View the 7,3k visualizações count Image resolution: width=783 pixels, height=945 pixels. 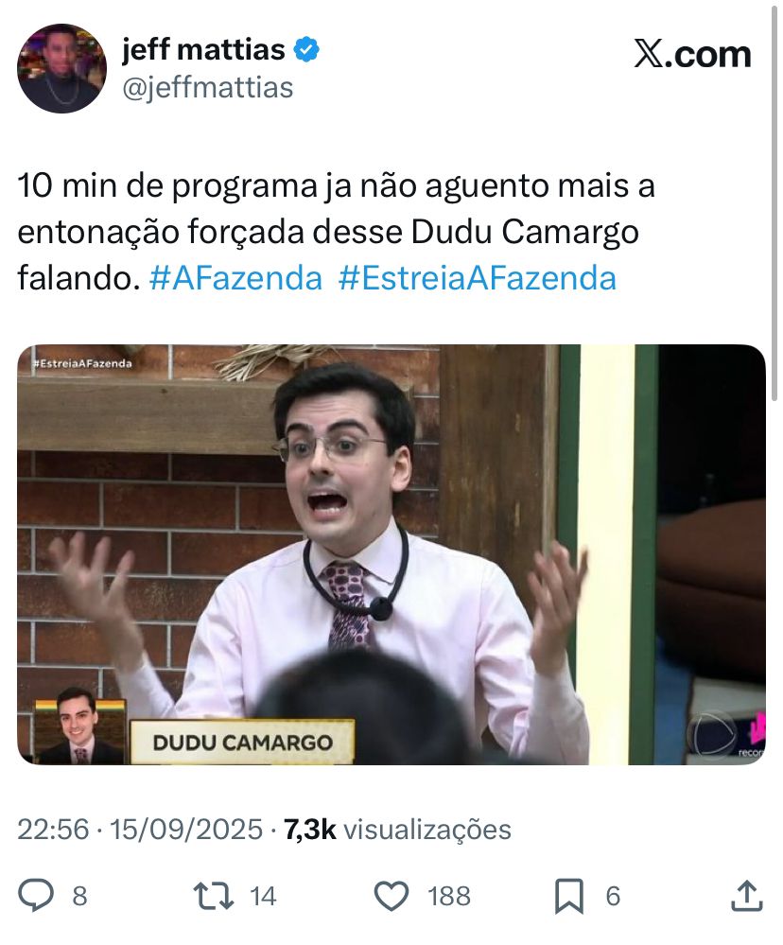point(397,830)
